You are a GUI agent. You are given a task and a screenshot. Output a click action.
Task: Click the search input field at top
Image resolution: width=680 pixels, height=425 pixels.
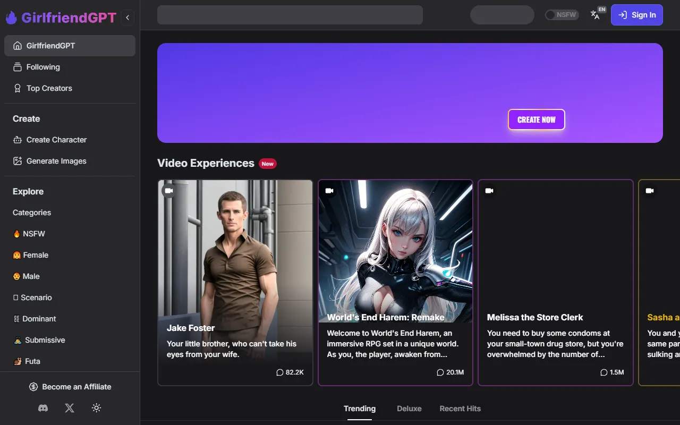point(290,15)
